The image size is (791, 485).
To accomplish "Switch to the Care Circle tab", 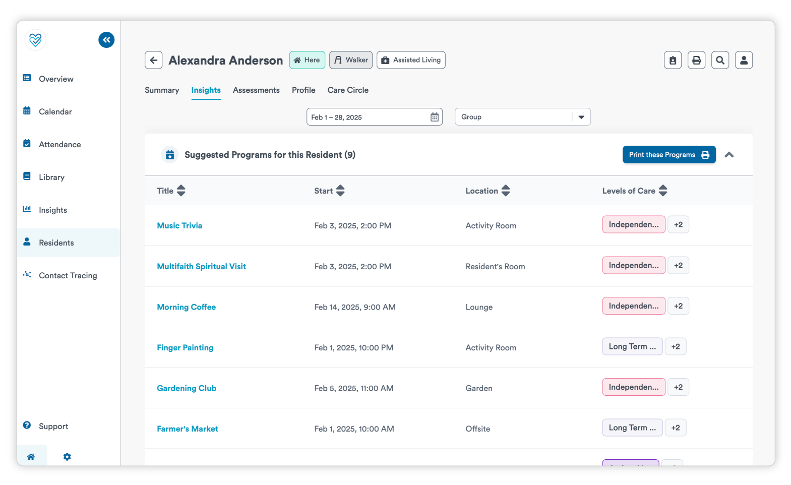I will click(348, 90).
